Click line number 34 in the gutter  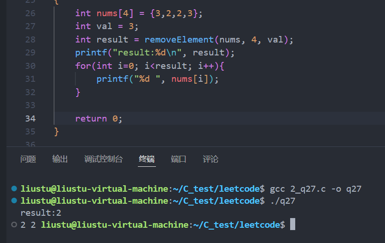click(x=30, y=119)
